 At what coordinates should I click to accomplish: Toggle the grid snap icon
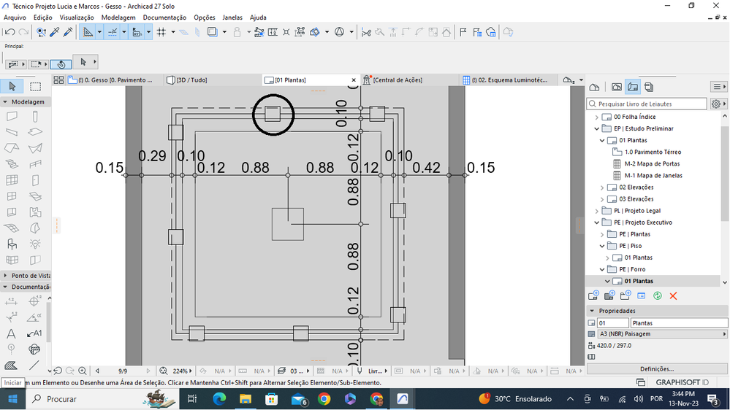(161, 32)
